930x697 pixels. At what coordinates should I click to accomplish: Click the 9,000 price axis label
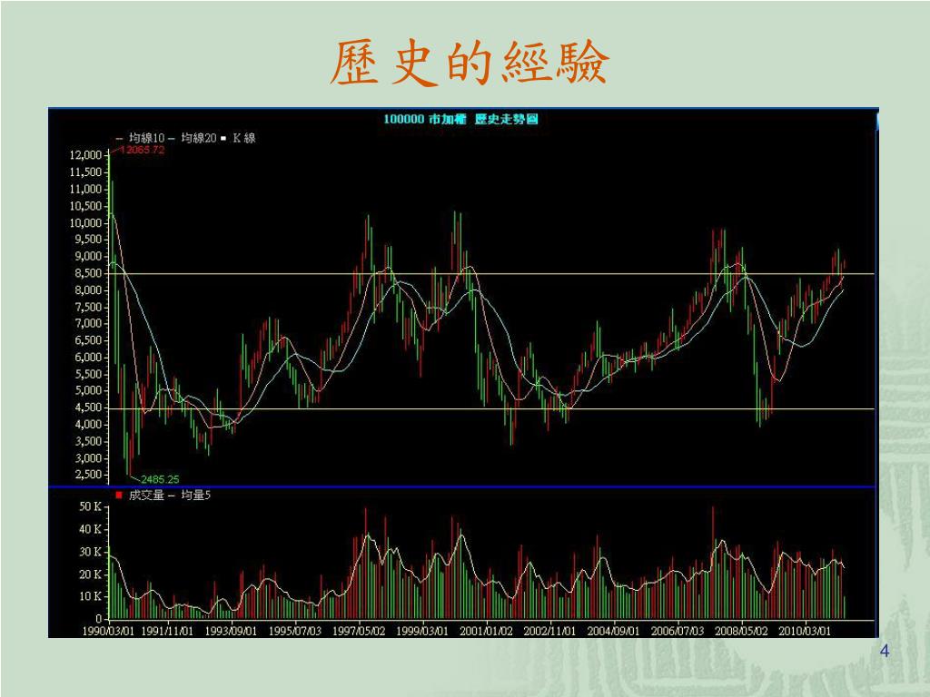(x=88, y=257)
